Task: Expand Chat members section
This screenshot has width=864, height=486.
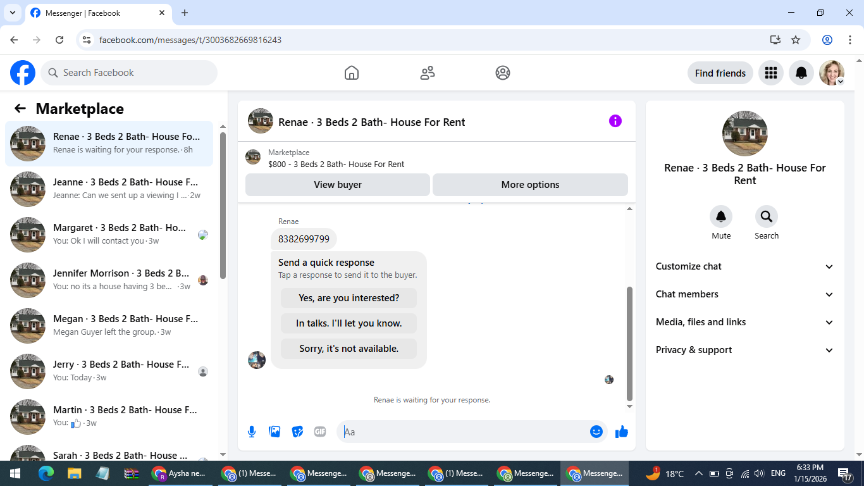Action: pyautogui.click(x=745, y=294)
